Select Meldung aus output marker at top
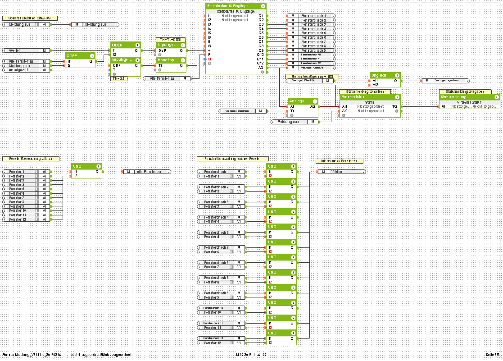The height and width of the screenshot is (361, 503). (x=95, y=24)
